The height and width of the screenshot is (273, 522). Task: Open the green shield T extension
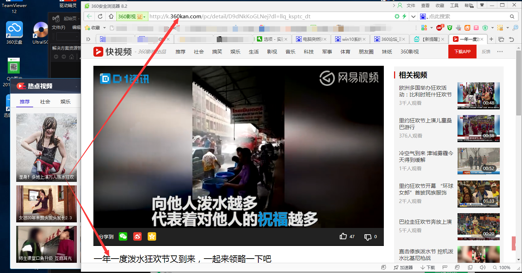coord(449,27)
